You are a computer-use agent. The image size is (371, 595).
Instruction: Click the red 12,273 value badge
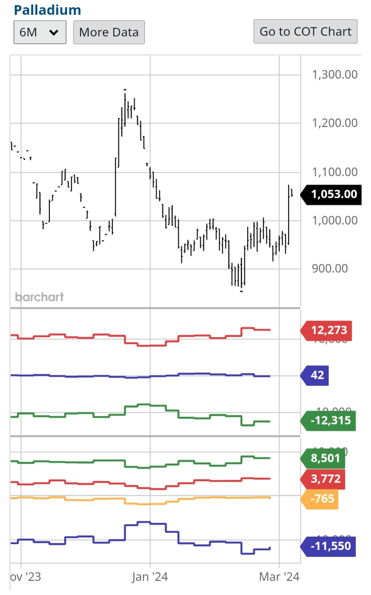coord(329,330)
